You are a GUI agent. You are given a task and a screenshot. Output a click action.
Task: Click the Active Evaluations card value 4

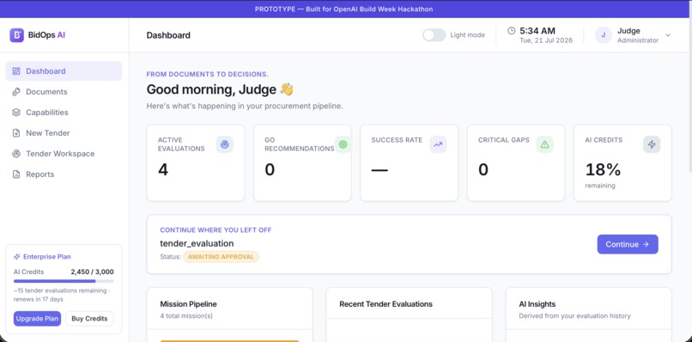tap(163, 169)
